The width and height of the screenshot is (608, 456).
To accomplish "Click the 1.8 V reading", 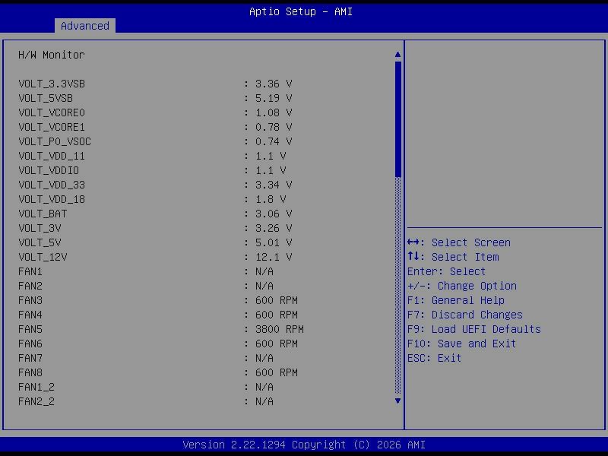I will 271,199.
